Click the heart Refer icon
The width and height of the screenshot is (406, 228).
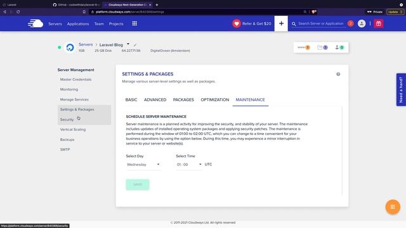237,23
